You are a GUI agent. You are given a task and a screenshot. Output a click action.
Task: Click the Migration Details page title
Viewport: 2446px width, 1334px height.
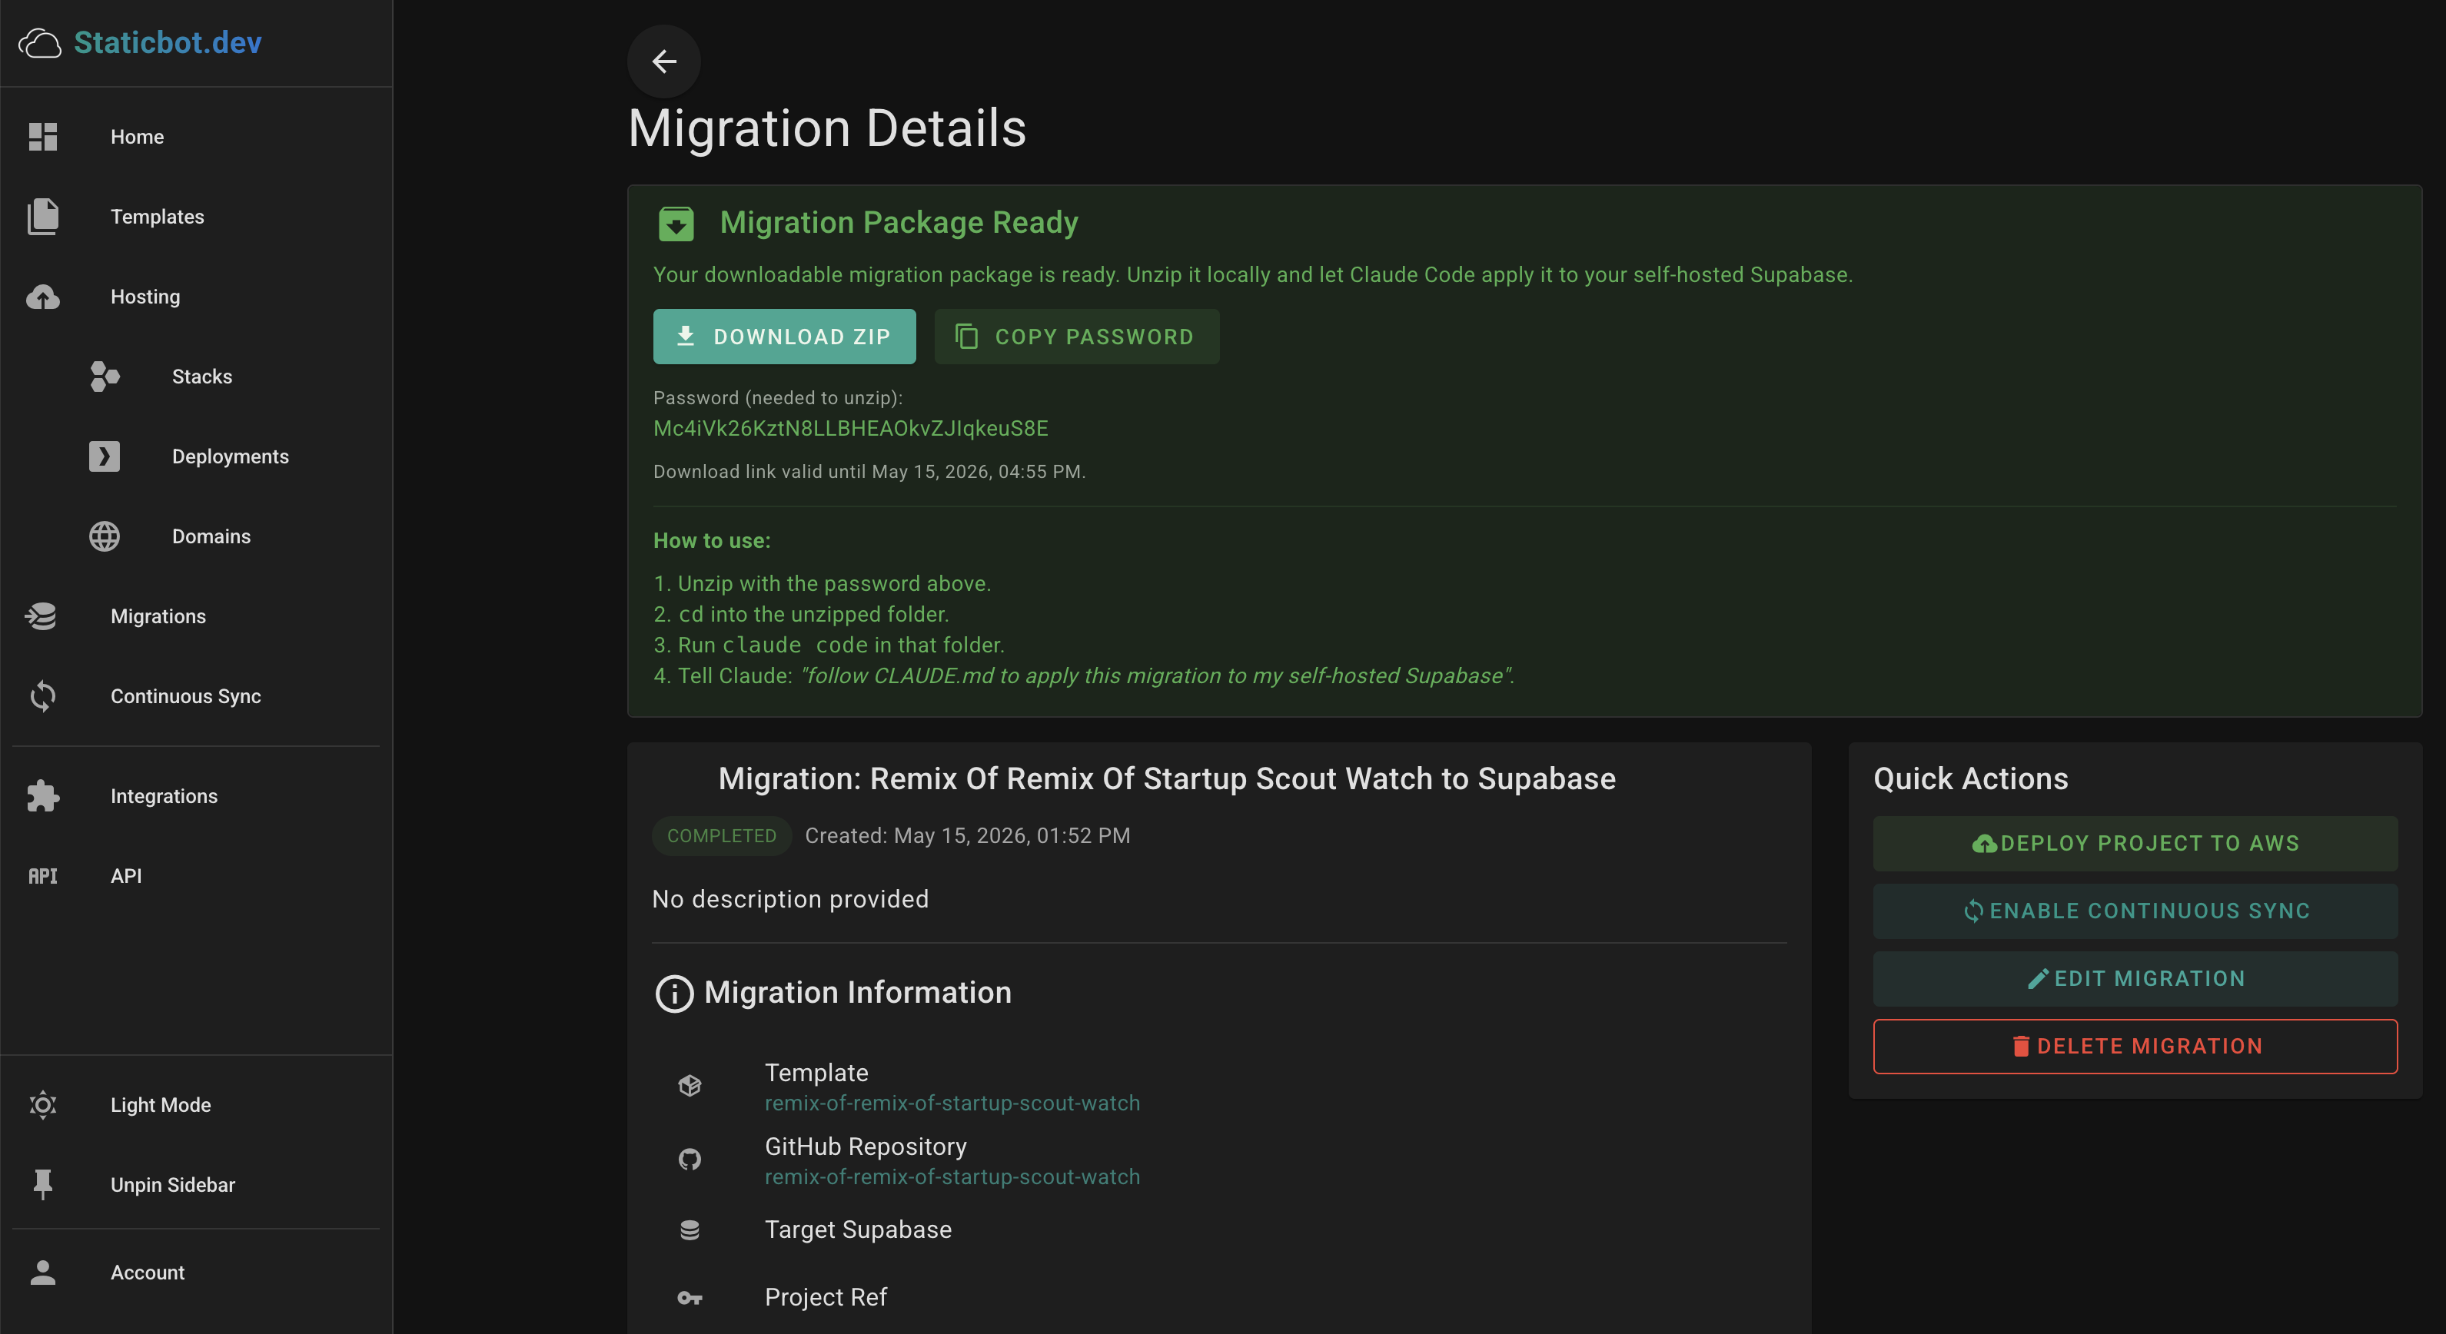827,128
